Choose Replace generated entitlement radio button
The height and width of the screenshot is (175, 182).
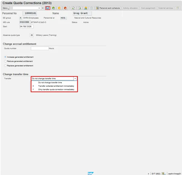click(x=5, y=65)
